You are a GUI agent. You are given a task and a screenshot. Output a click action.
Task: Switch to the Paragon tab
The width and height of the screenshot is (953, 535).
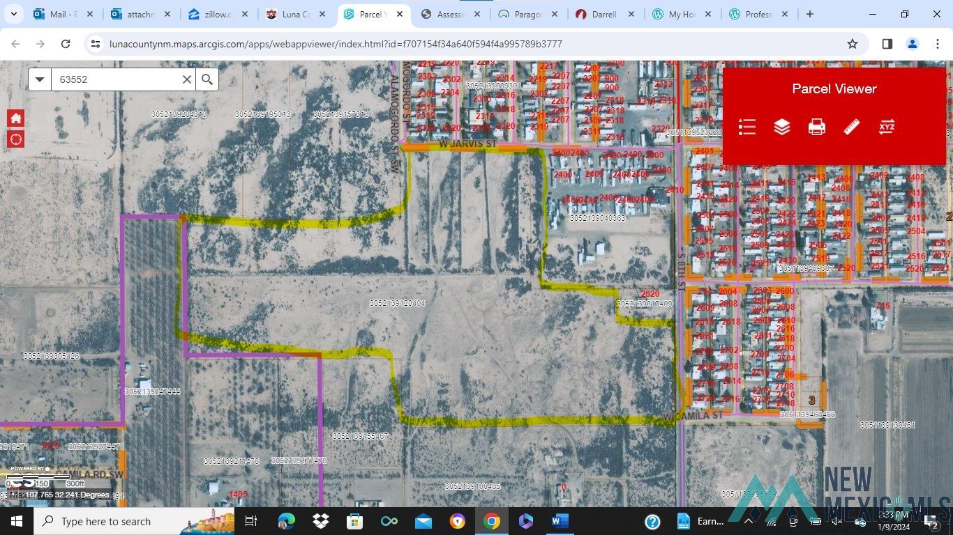(527, 14)
